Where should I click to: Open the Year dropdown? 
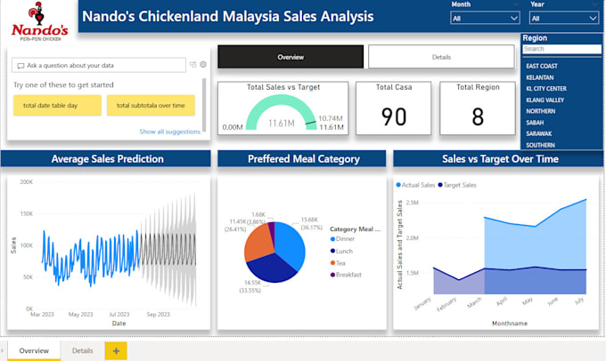point(564,18)
